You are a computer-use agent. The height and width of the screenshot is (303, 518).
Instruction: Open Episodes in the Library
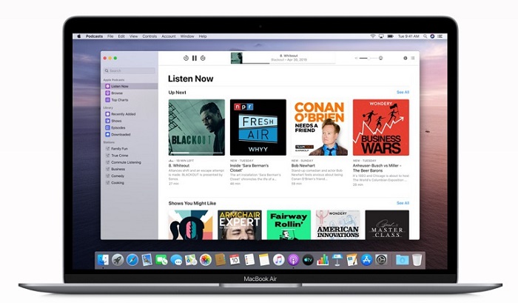click(x=129, y=127)
